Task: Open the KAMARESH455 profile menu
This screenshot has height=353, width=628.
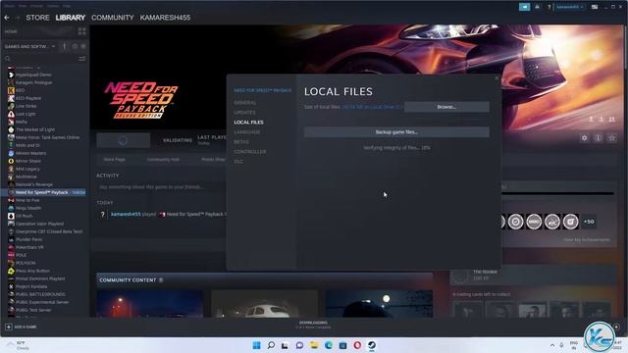Action: pos(165,18)
